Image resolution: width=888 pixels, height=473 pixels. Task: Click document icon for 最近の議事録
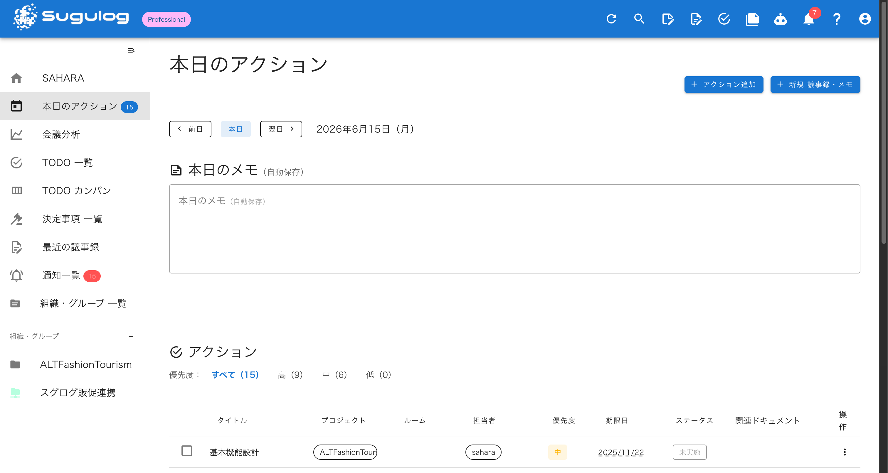coord(16,247)
